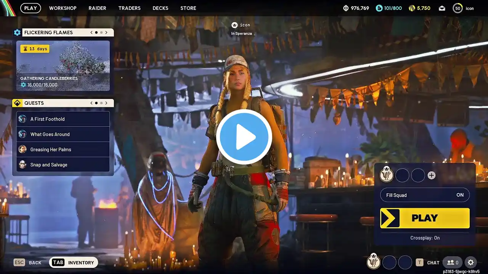Open the friends list showing 0

tap(453, 263)
